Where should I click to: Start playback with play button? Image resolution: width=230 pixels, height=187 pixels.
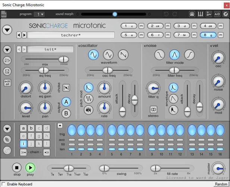click(30, 168)
